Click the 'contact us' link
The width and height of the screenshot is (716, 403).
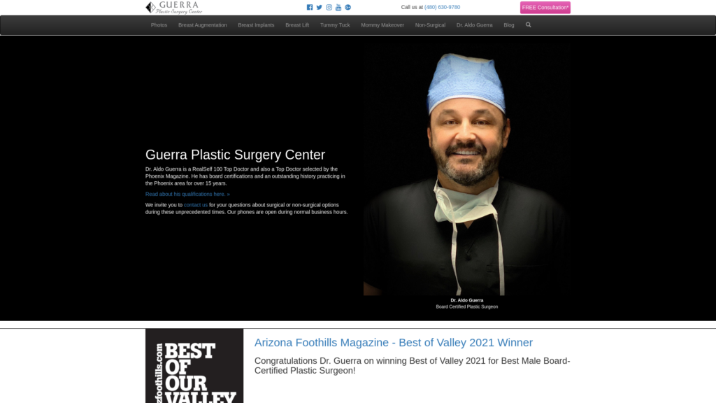[196, 205]
